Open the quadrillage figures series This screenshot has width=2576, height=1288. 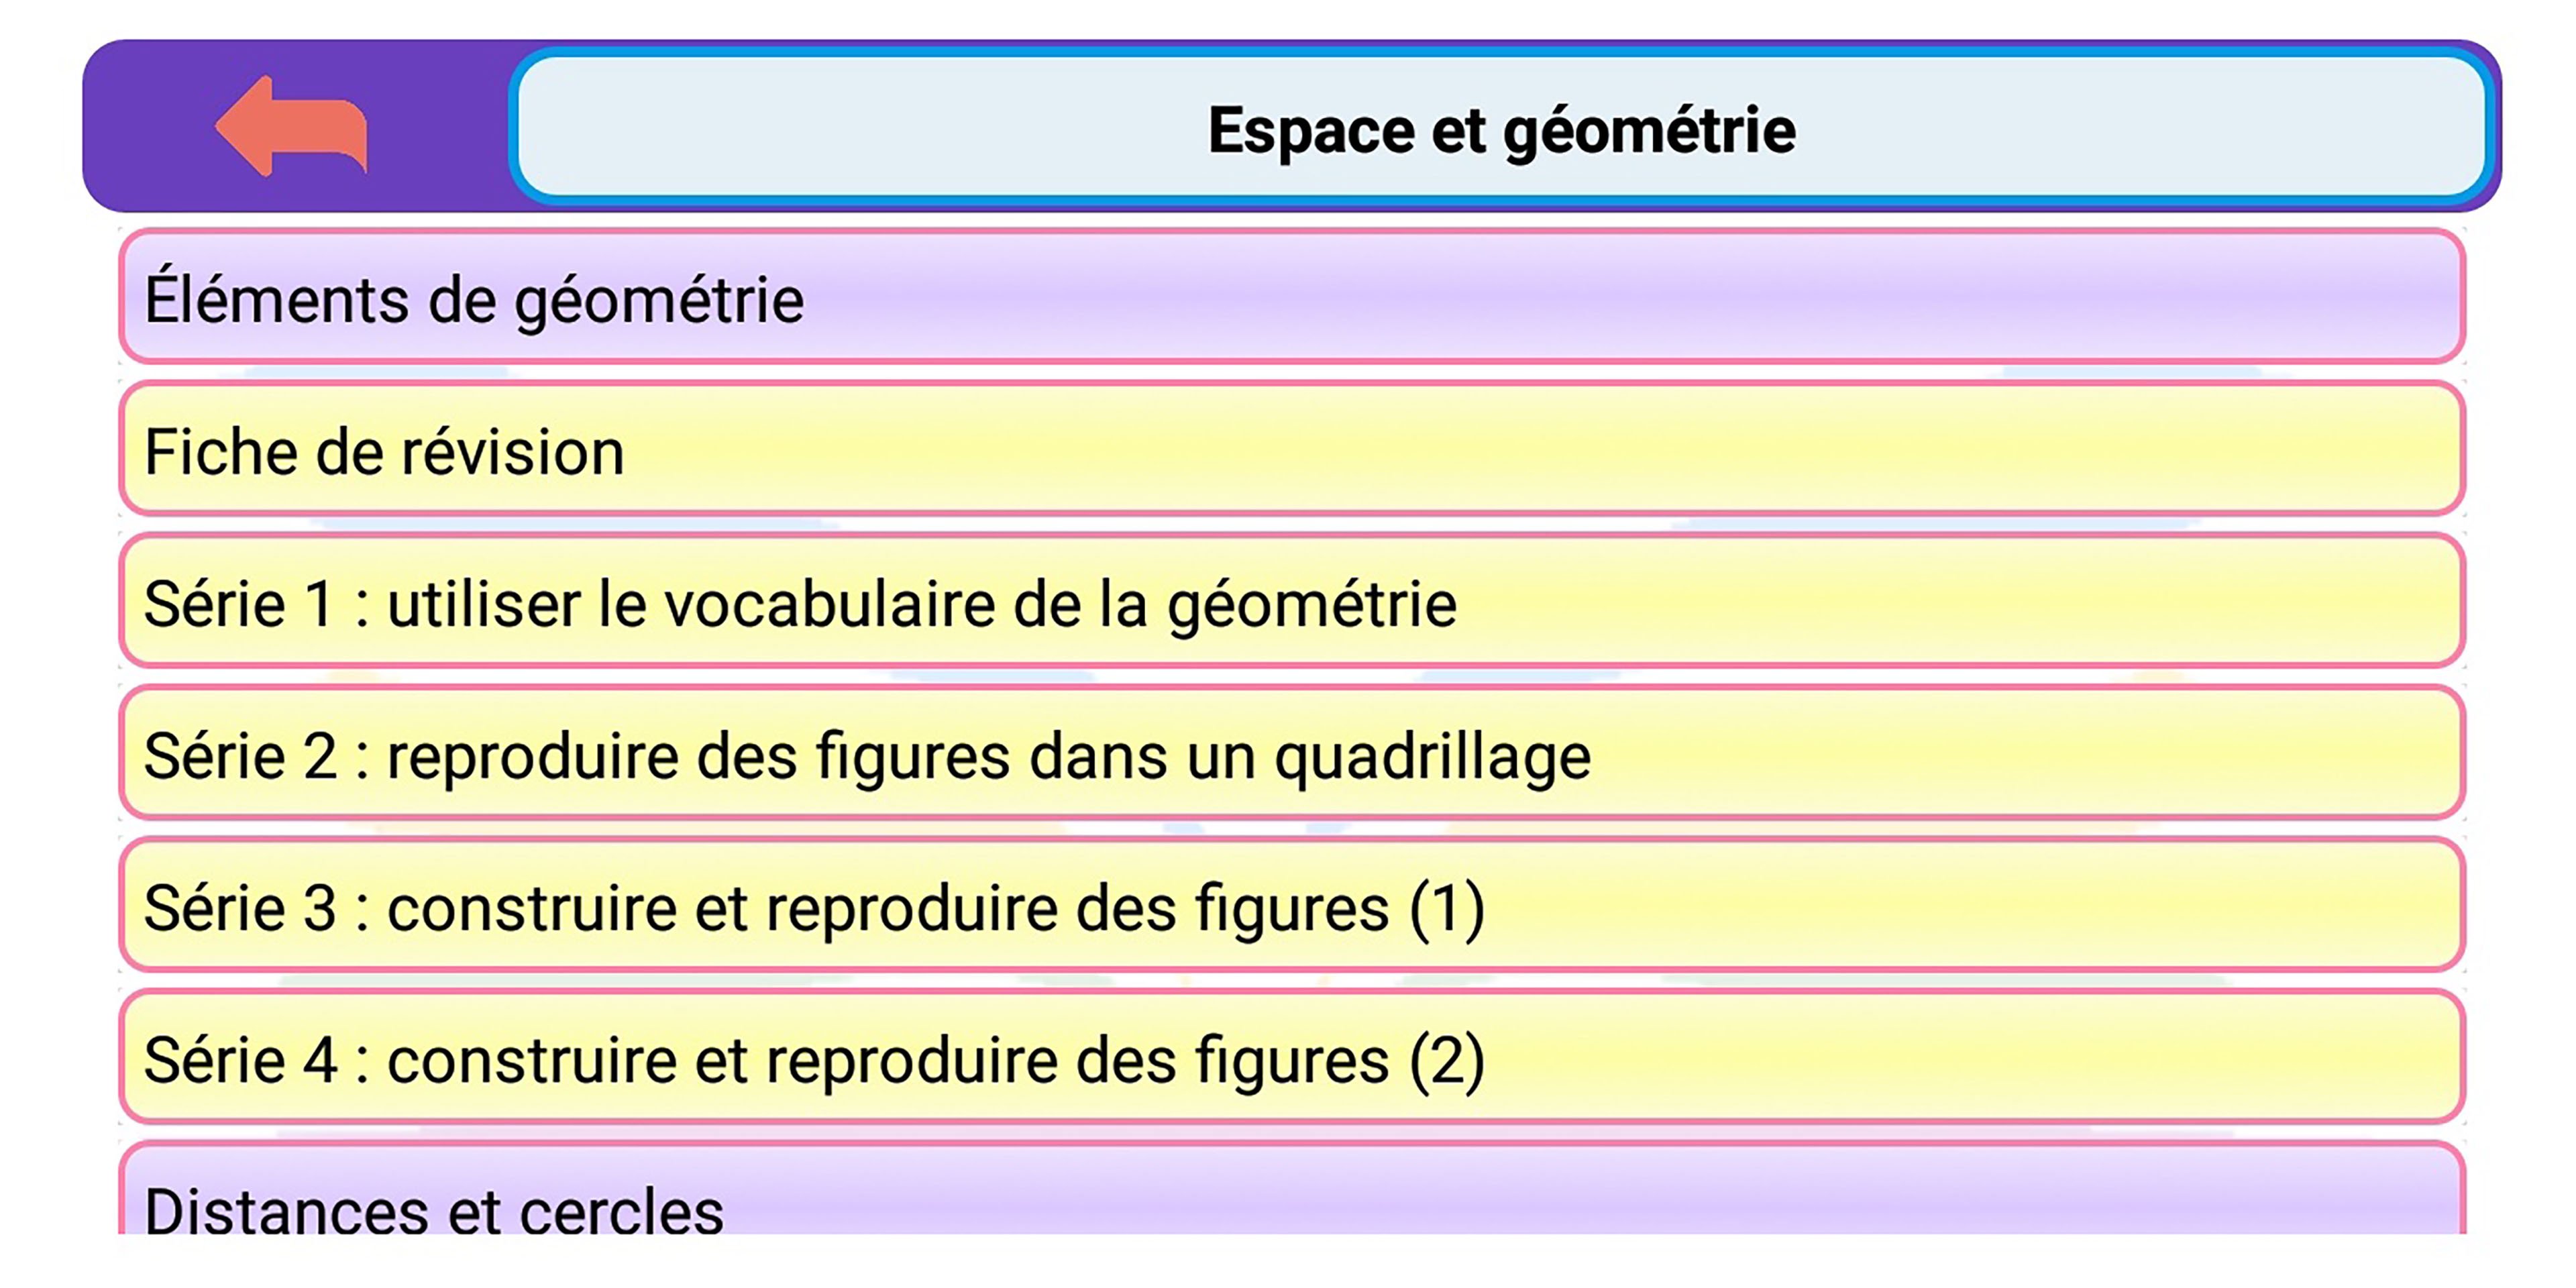1290,755
